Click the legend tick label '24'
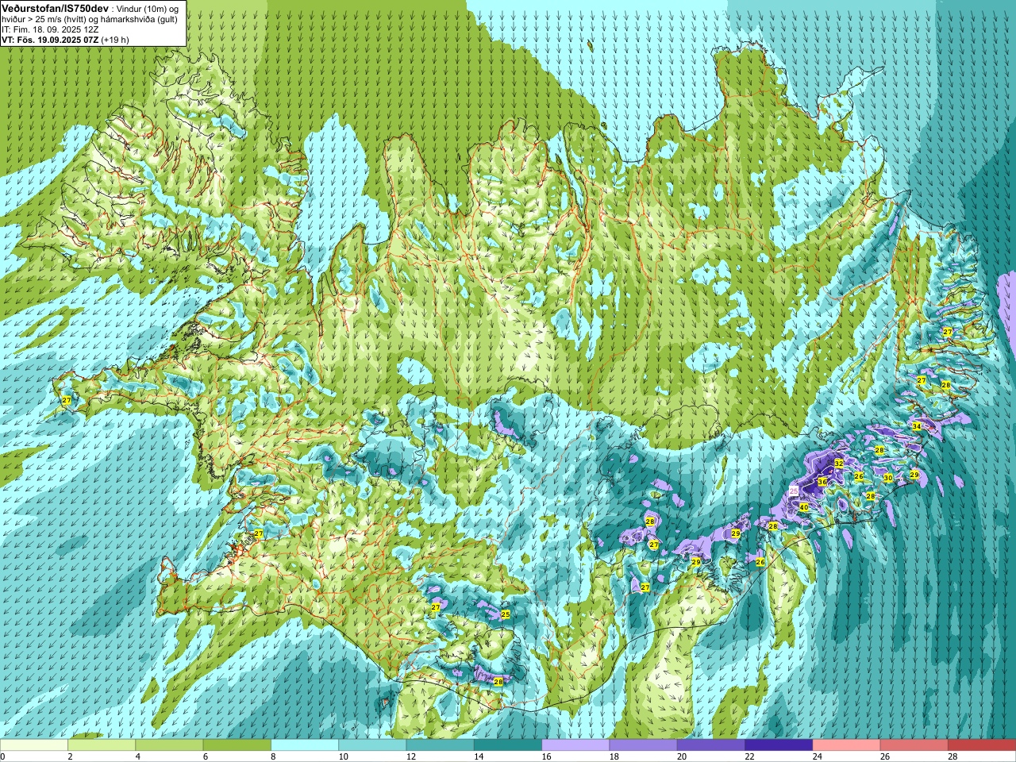Viewport: 1016px width, 762px height. point(818,756)
